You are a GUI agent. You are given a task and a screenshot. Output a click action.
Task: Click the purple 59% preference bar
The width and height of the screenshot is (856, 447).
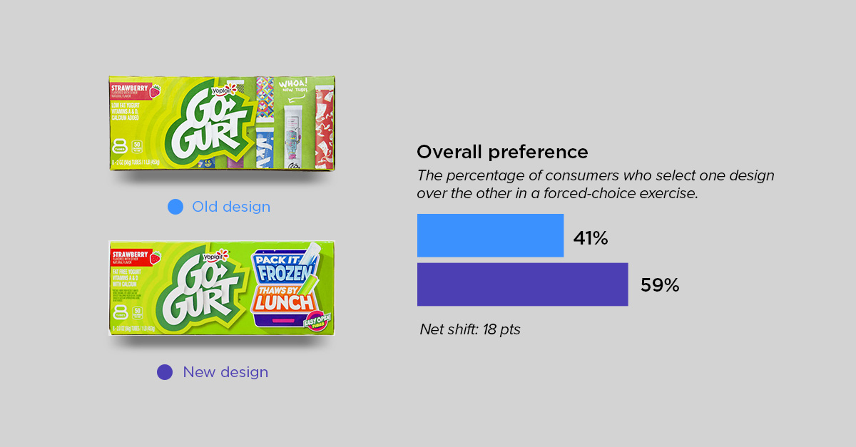tap(522, 284)
